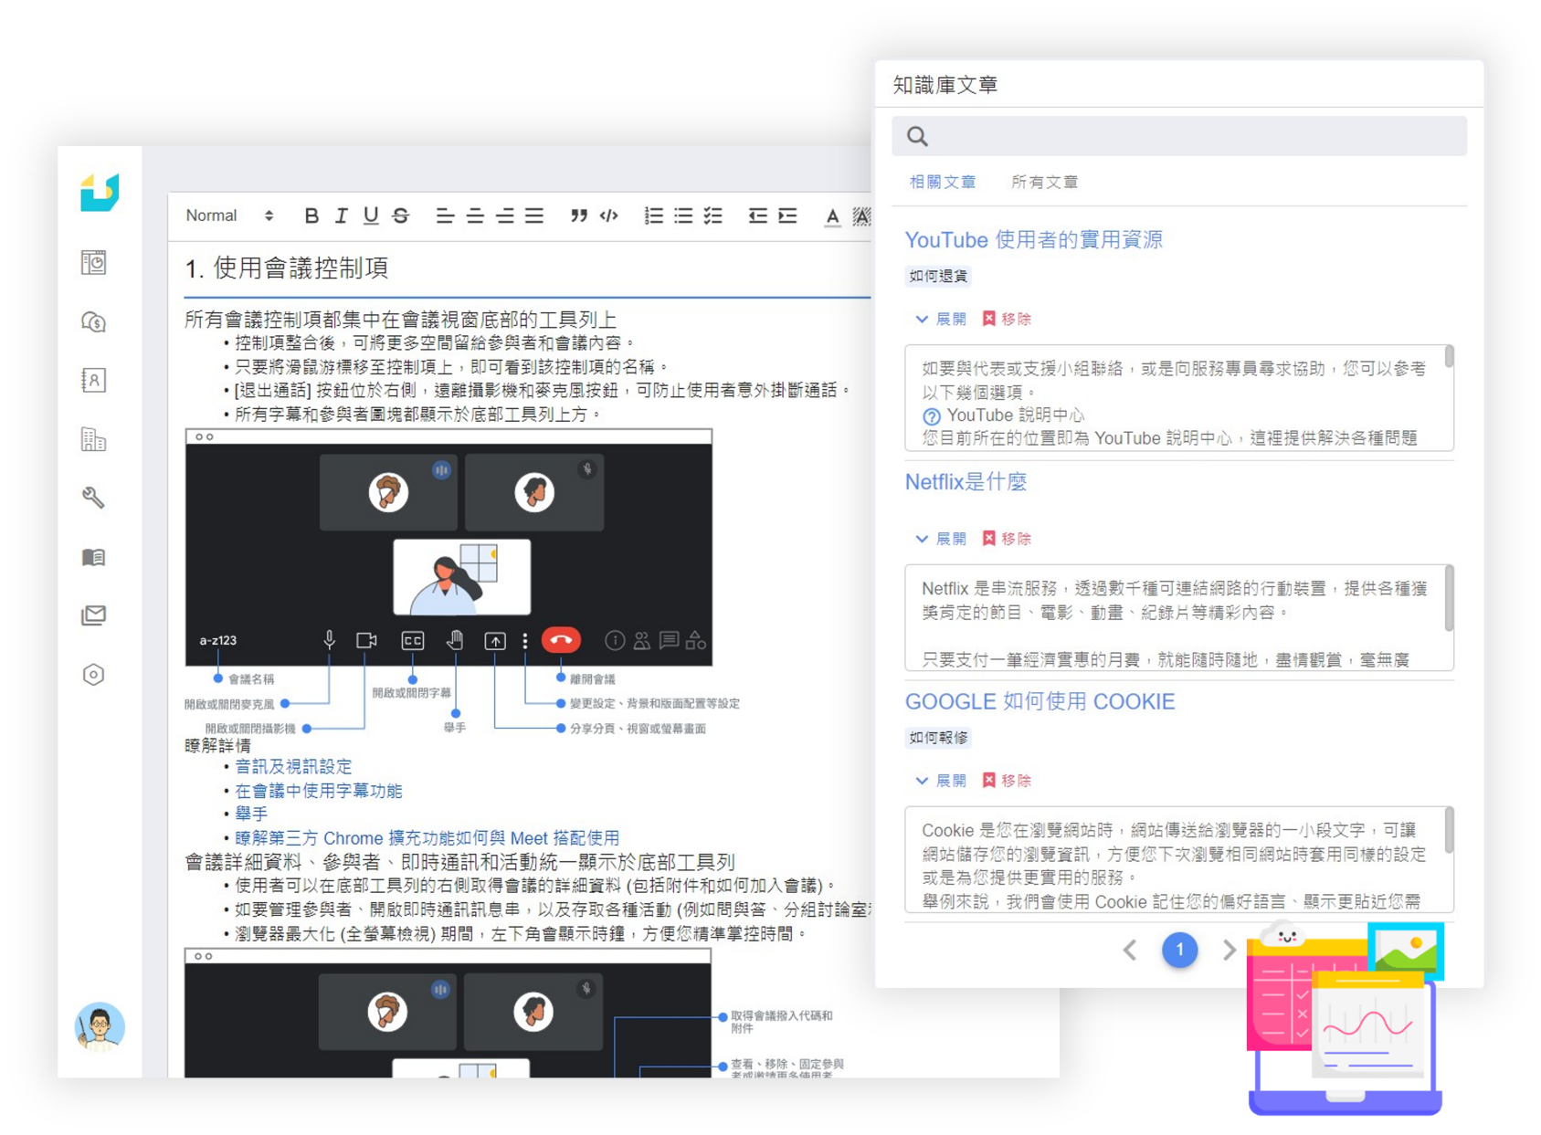Open the knowledge base book sidebar icon
The image size is (1541, 1135).
[x=93, y=557]
